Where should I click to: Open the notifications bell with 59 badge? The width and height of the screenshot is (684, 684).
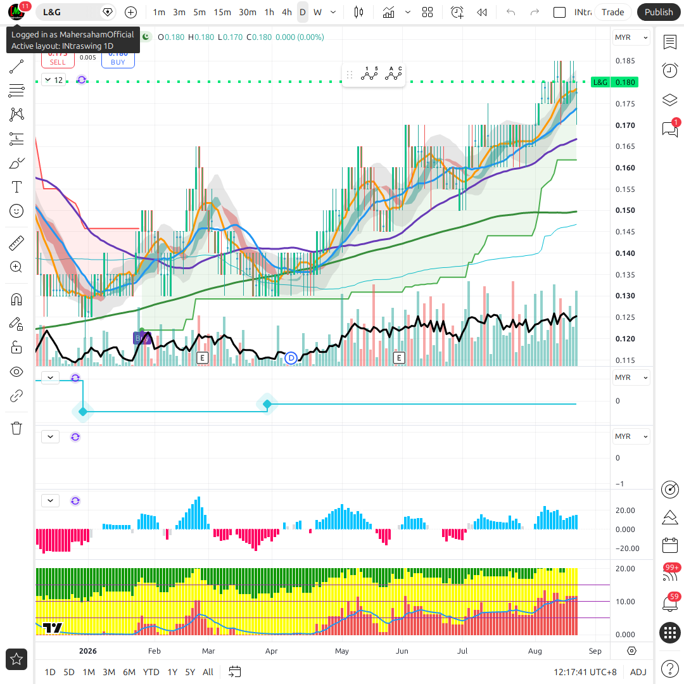pos(670,603)
